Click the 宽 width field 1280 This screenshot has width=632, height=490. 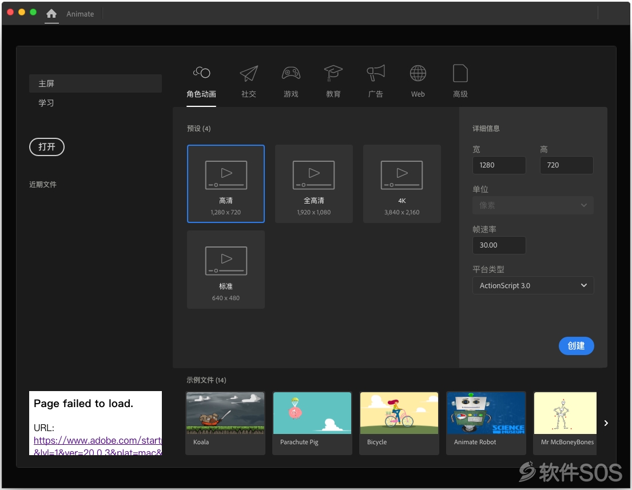point(499,165)
